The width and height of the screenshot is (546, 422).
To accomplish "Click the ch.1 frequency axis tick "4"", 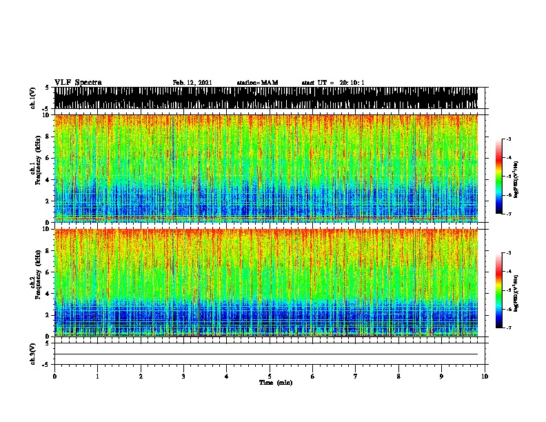I will coord(49,180).
